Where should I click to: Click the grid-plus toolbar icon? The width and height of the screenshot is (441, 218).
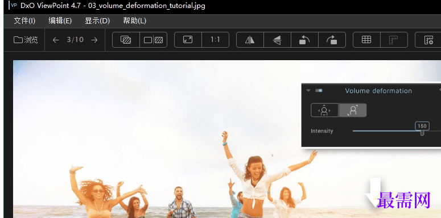(x=428, y=40)
